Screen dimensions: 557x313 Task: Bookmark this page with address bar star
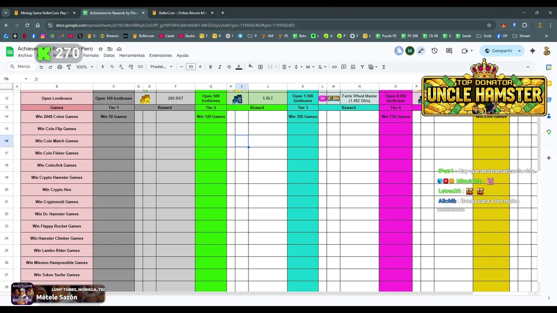[x=489, y=25]
